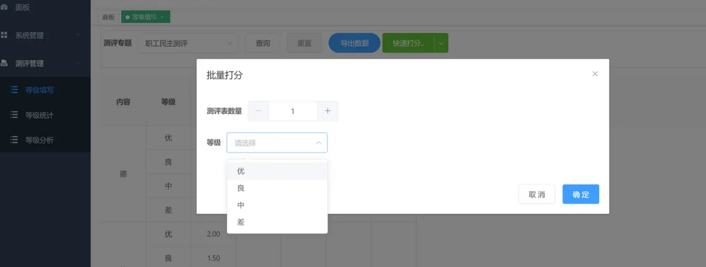Click the minus icon to decrease 测评表数量
Viewport: 706px width, 267px height.
(258, 111)
